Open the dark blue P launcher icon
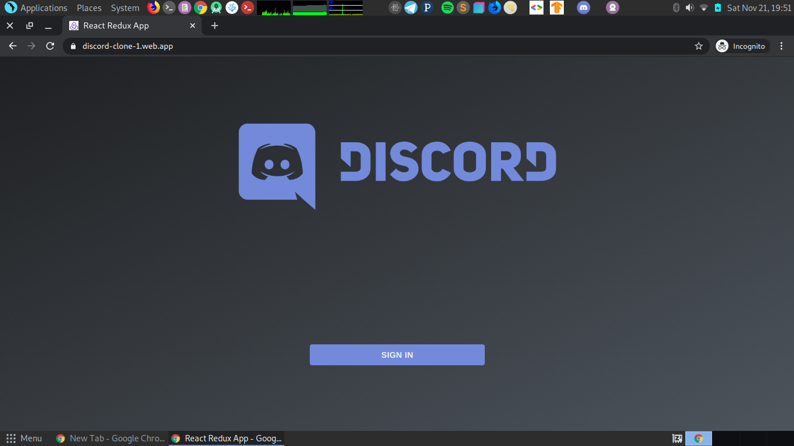Screen dimensions: 794x446 tap(427, 8)
